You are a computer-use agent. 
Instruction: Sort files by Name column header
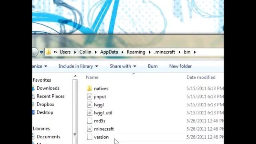[x=92, y=77]
